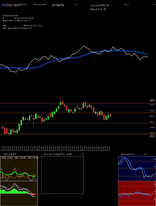Open the red RSI chart panel
The width and height of the screenshot is (156, 206).
pos(137,194)
